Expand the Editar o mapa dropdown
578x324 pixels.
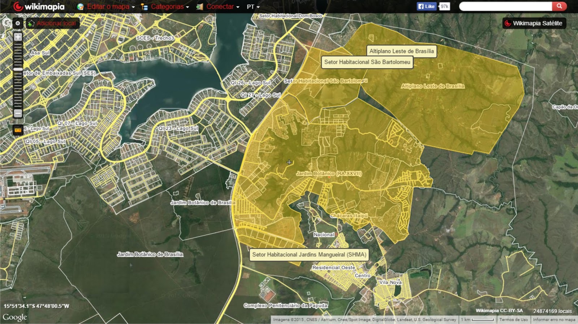tap(111, 6)
